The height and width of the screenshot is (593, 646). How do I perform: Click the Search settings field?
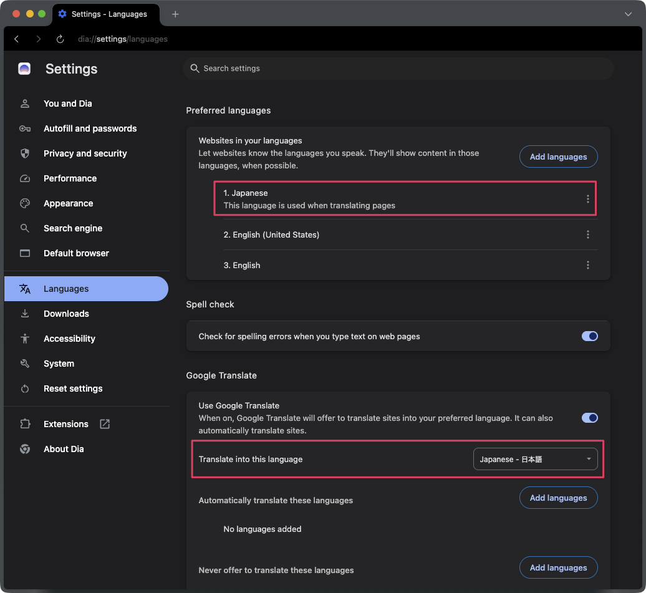pyautogui.click(x=399, y=69)
